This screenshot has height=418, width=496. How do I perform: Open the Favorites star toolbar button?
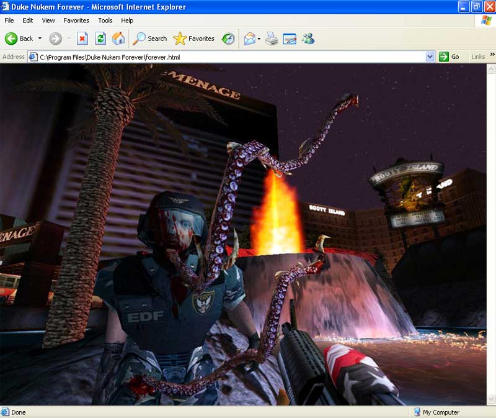193,39
